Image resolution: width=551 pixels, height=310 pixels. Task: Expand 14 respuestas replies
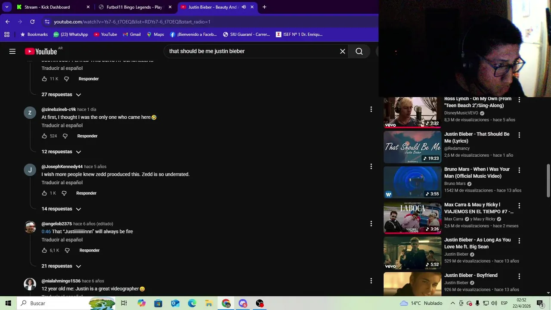61,209
